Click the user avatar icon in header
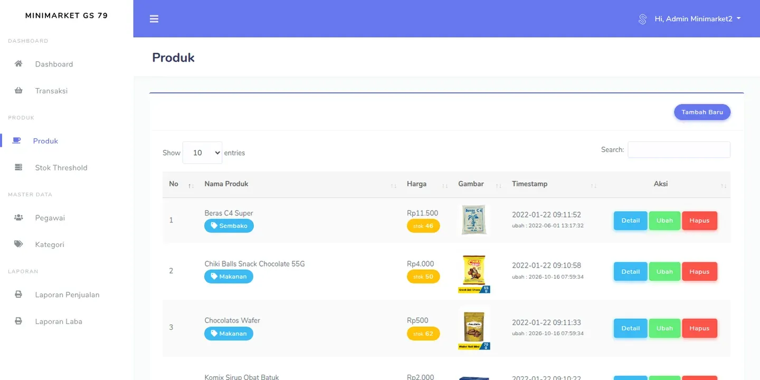This screenshot has width=760, height=380. [x=642, y=19]
